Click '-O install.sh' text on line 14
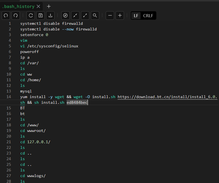The height and width of the screenshot is (183, 219). tap(100, 97)
